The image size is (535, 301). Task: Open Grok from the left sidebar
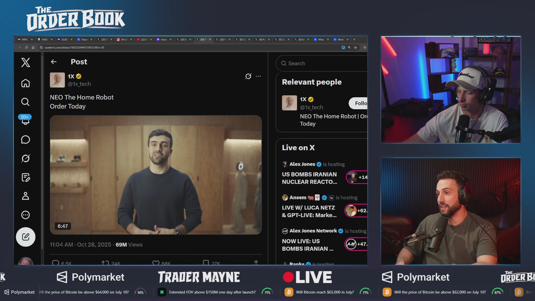pos(26,158)
